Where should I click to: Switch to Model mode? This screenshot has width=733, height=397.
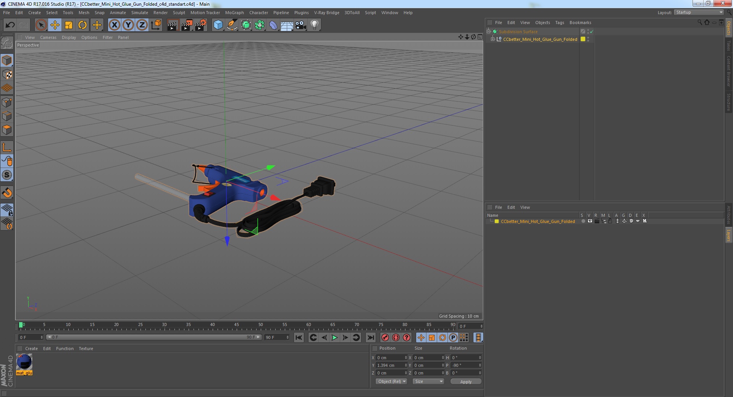7,60
